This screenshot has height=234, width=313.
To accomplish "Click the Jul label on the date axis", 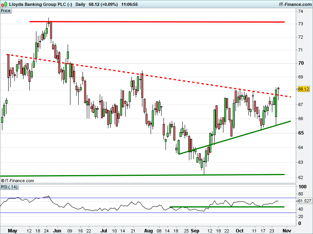I will [104, 231].
